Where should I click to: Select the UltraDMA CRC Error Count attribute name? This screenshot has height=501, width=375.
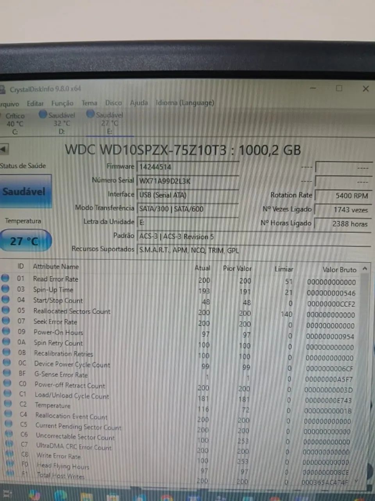(74, 447)
